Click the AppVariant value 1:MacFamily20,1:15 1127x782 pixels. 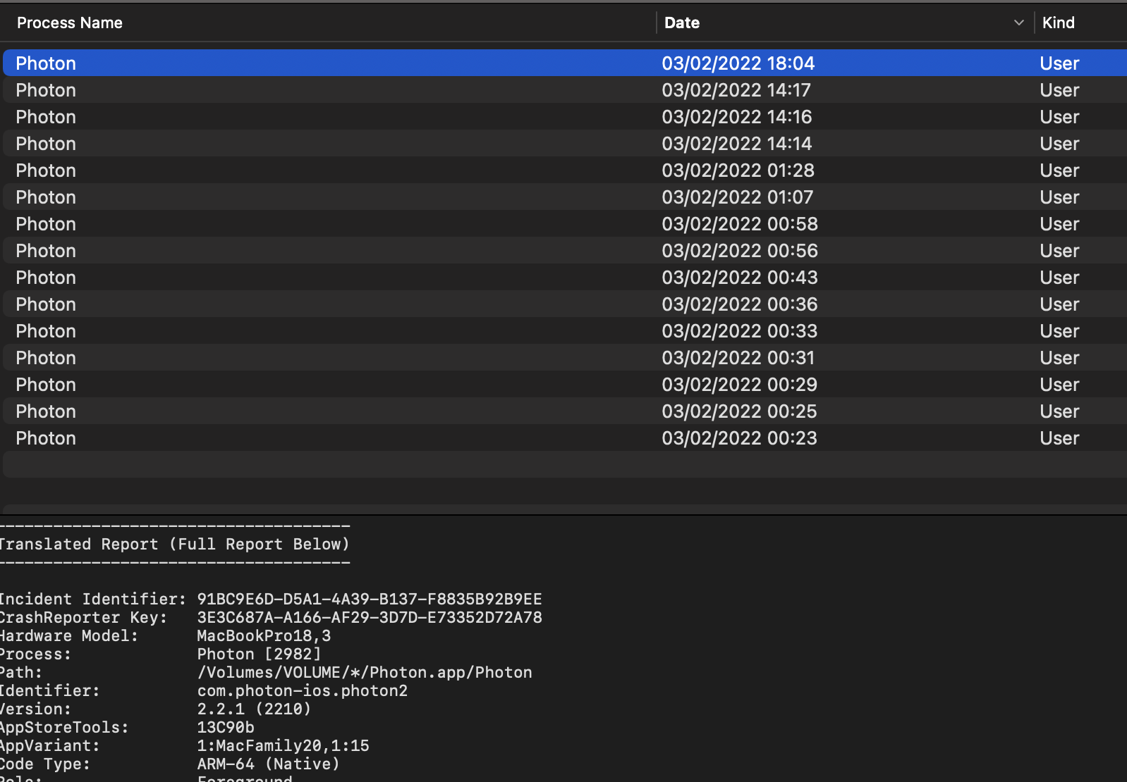click(x=283, y=745)
